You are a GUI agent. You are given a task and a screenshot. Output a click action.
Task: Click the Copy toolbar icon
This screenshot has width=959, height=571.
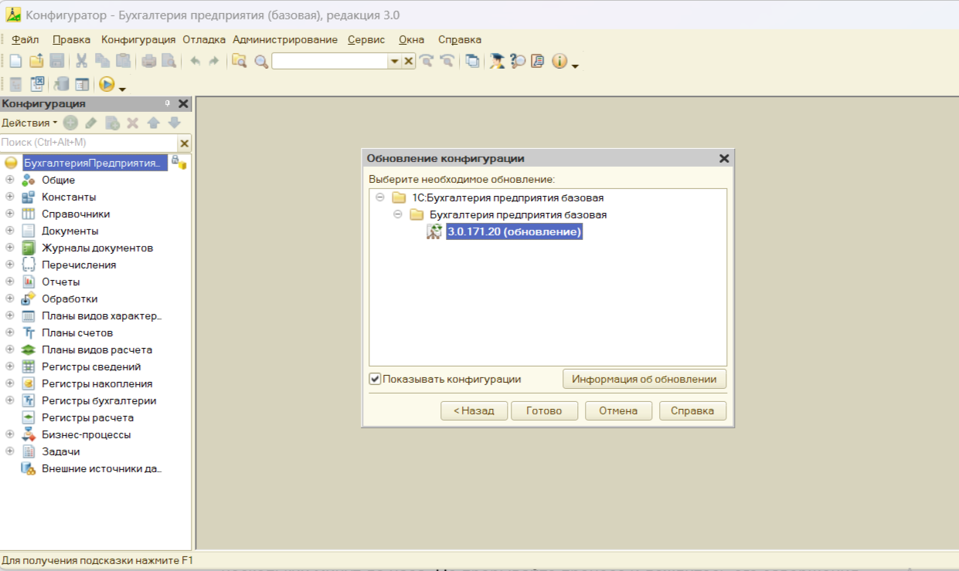click(102, 61)
